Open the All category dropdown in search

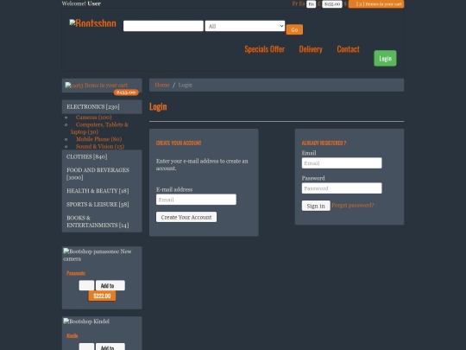point(245,26)
